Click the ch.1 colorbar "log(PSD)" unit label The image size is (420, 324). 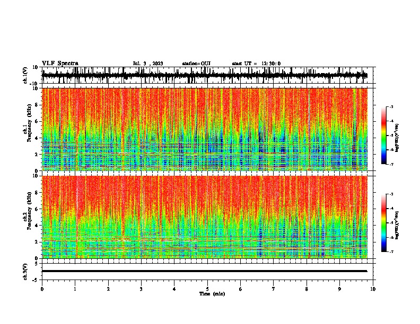point(397,138)
